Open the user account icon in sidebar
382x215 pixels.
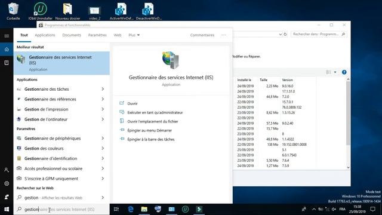coord(7,170)
